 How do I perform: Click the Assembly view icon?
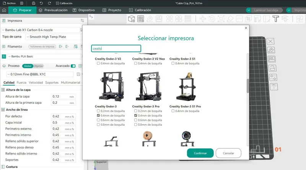(299, 19)
